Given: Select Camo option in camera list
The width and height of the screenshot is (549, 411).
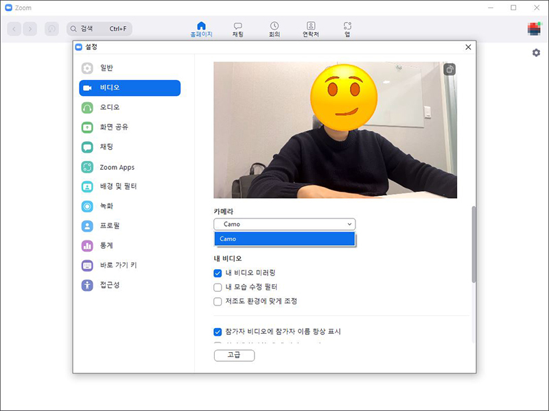Looking at the screenshot, I should pyautogui.click(x=285, y=239).
